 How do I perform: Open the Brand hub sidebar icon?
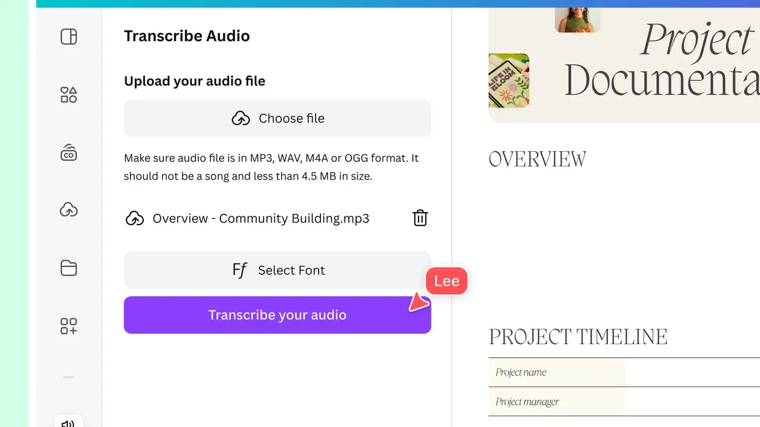pos(68,152)
